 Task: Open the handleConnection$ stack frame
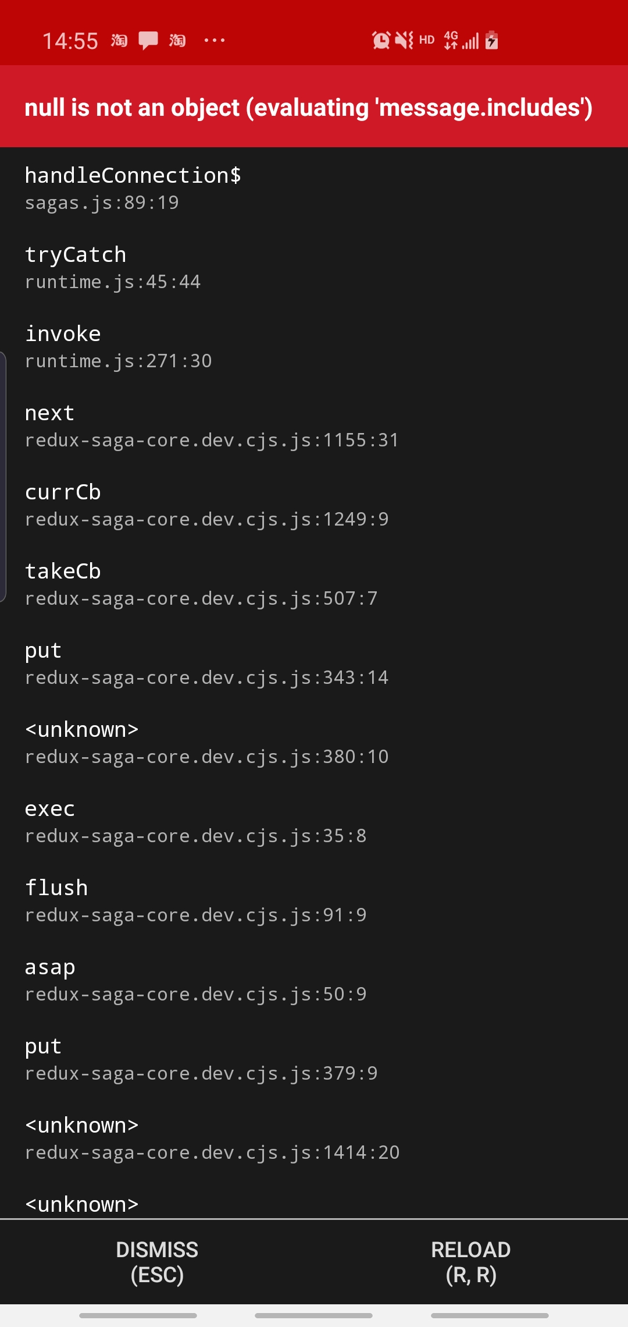133,188
